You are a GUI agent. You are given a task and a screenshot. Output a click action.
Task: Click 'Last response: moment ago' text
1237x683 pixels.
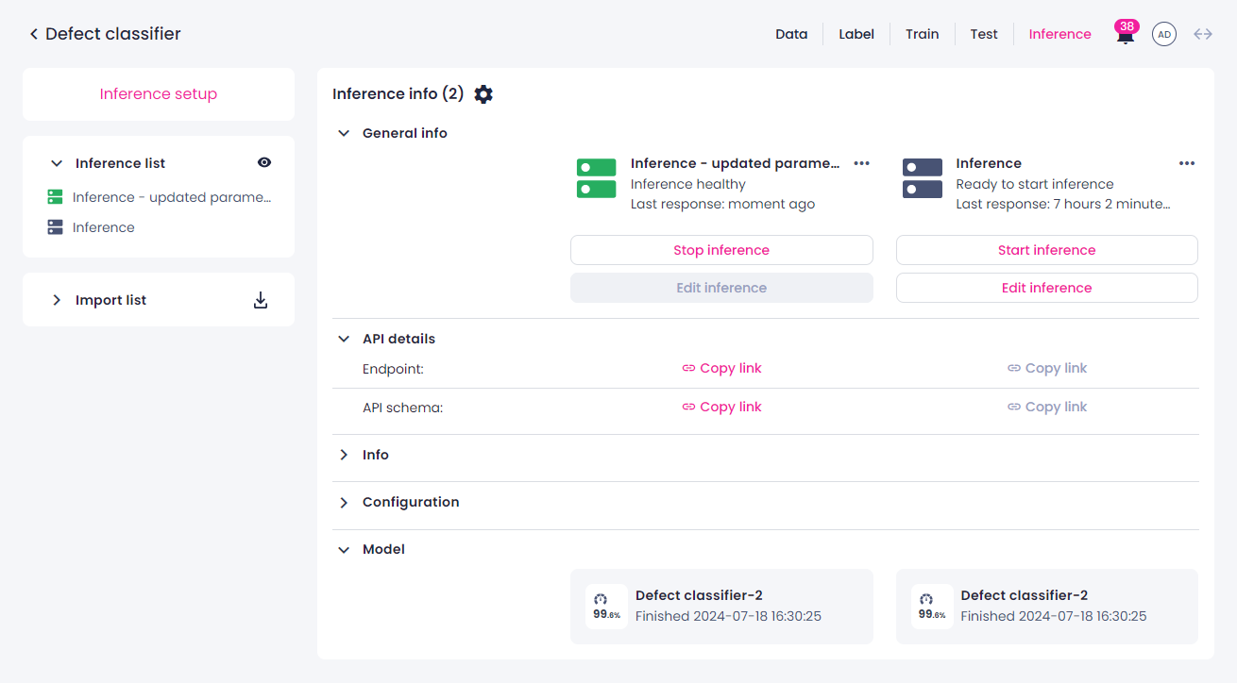722,204
